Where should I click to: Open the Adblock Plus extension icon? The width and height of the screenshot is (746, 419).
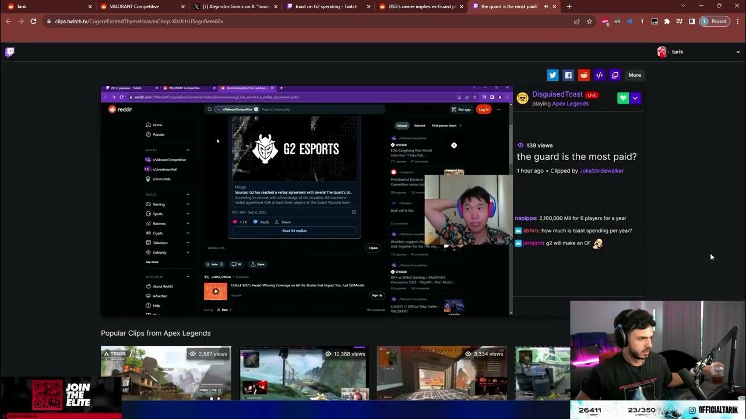point(605,22)
